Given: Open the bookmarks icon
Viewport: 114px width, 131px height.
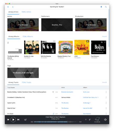Looking at the screenshot, I should 101,7.
